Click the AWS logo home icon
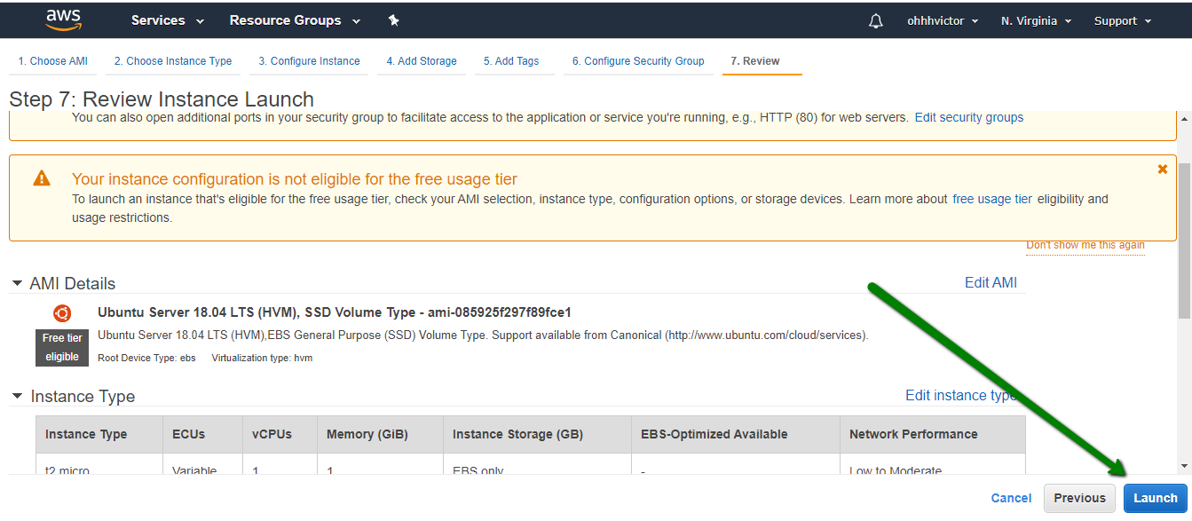 click(63, 20)
